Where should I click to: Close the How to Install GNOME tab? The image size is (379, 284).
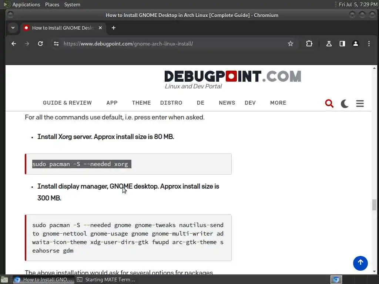point(100,28)
